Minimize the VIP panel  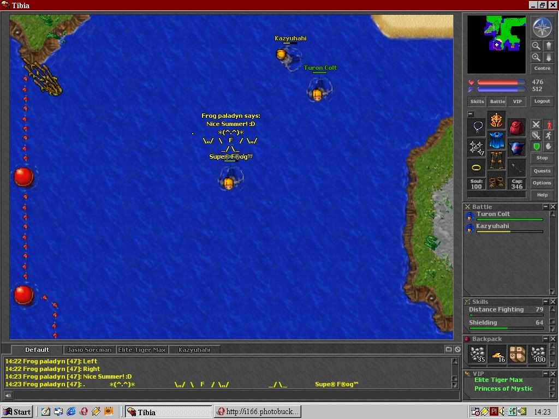(x=545, y=373)
